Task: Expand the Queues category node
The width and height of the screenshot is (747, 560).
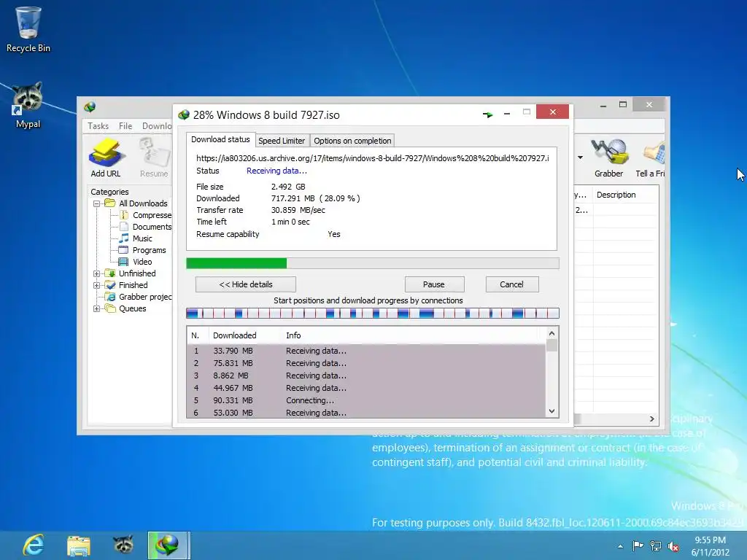Action: tap(97, 308)
